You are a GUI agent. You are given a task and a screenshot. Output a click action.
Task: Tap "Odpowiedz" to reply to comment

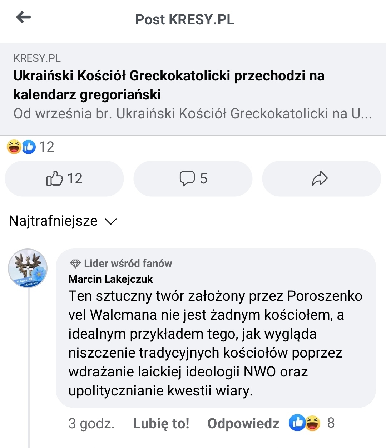[243, 423]
